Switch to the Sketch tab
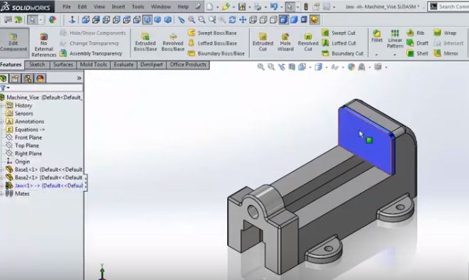 click(37, 65)
